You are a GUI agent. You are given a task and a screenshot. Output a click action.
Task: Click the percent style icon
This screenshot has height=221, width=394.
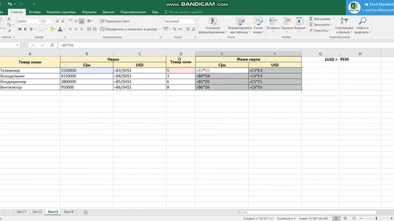174,29
